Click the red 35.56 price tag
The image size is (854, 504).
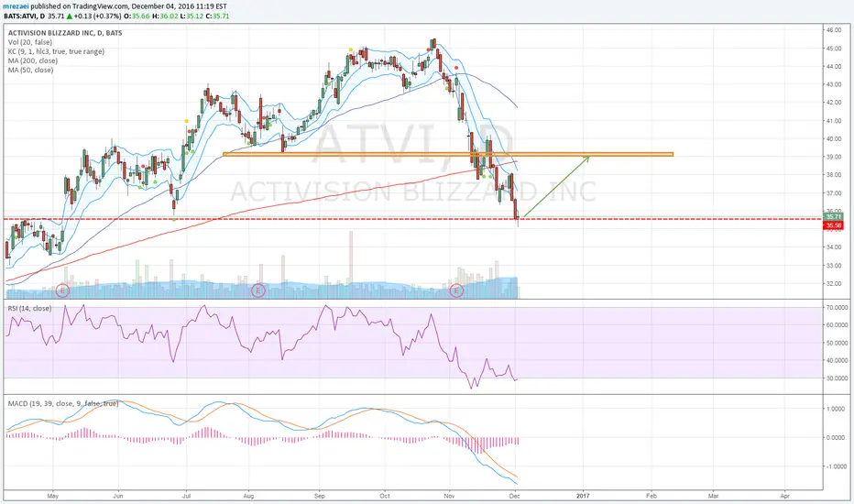[833, 225]
